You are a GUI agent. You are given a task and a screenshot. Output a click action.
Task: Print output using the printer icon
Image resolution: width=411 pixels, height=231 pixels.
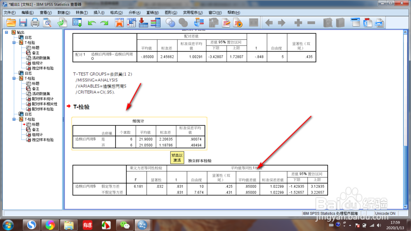35,23
